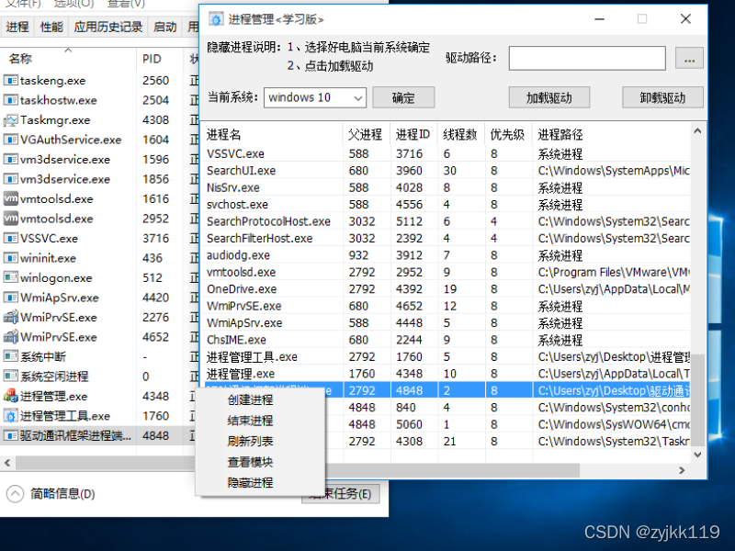Click the 线程数 column header
This screenshot has width=735, height=551.
(x=461, y=135)
